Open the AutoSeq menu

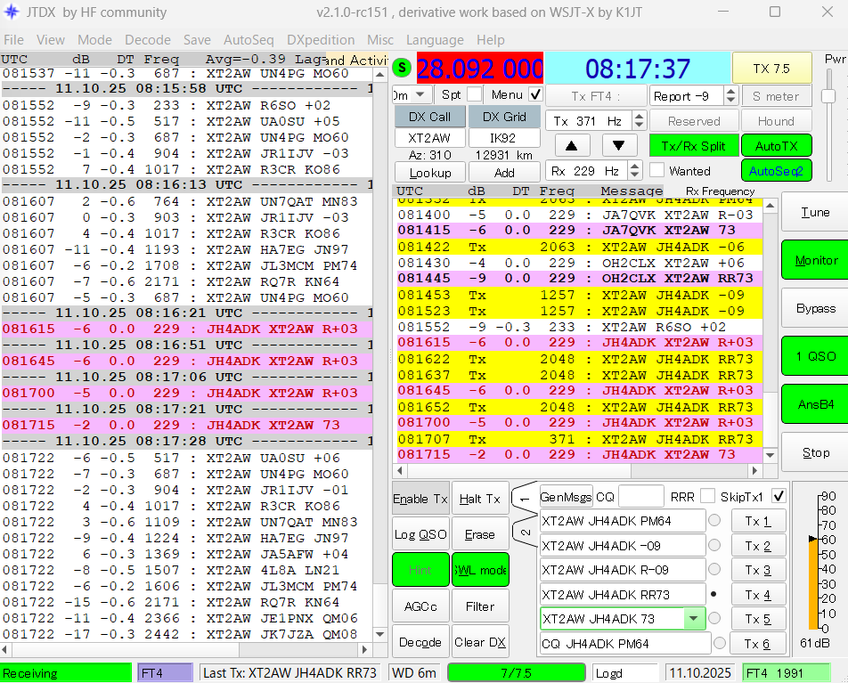(249, 40)
